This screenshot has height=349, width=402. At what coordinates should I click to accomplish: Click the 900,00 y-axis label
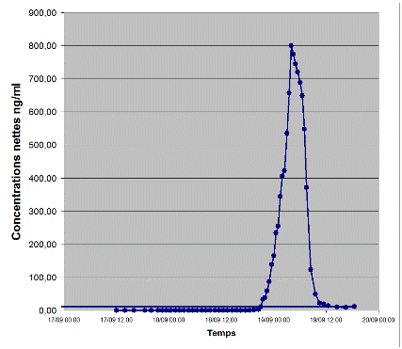pos(42,13)
